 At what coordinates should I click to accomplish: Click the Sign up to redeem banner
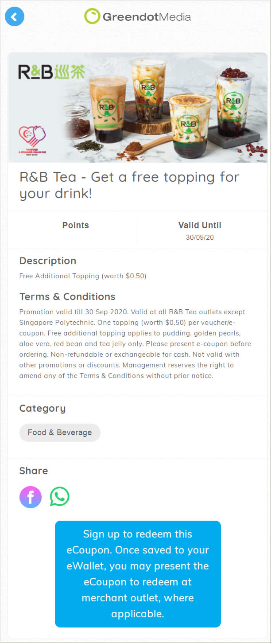tap(138, 574)
